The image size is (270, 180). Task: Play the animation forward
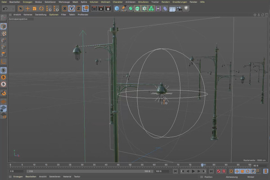193,171
